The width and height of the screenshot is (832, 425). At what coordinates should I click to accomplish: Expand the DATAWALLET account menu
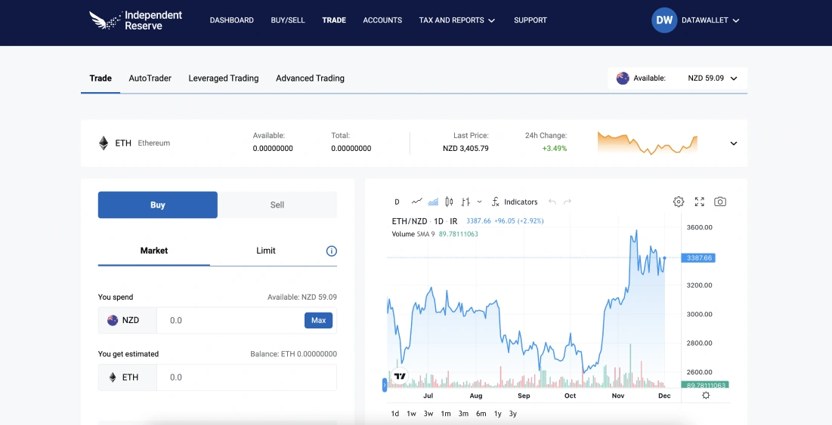click(710, 20)
